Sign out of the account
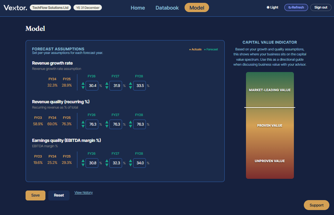The image size is (334, 215). coord(321,7)
